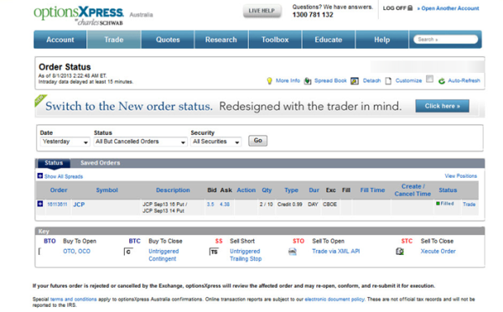Click the Spread Book link
Screen dimensions: 503x312
[x=330, y=81]
